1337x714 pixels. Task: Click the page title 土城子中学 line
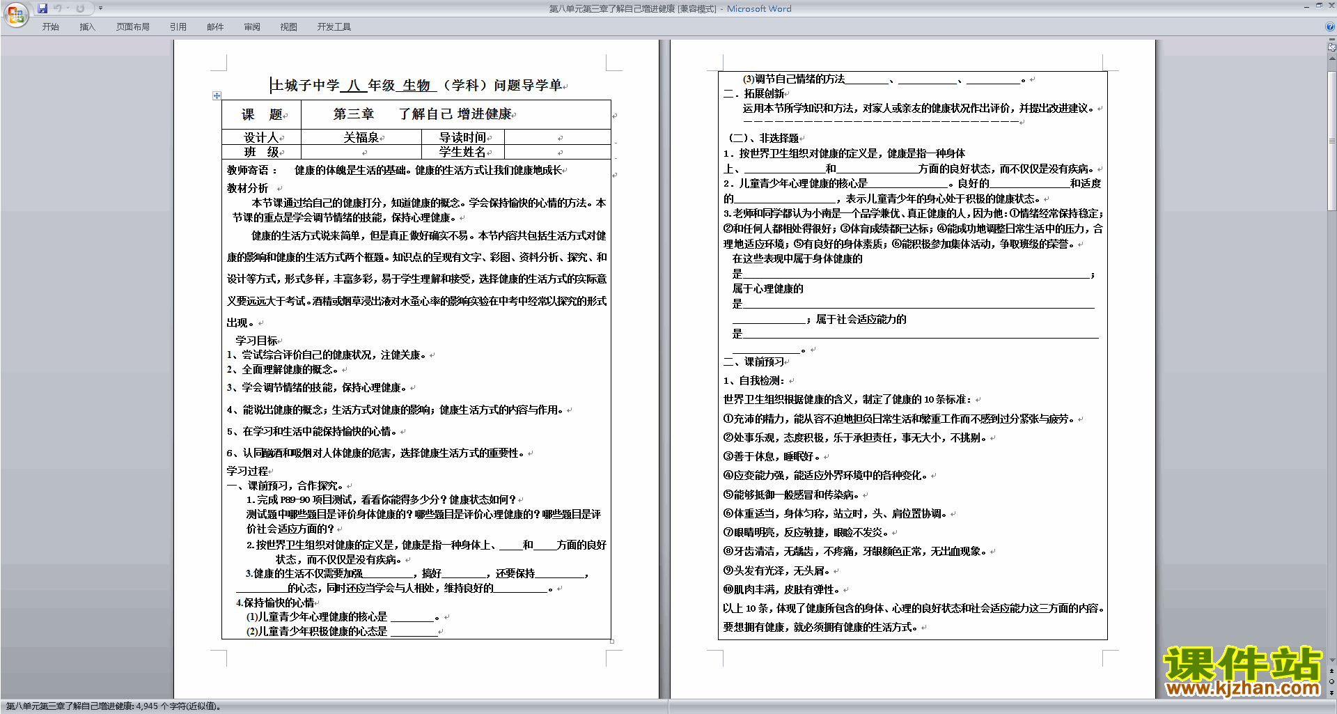(418, 85)
